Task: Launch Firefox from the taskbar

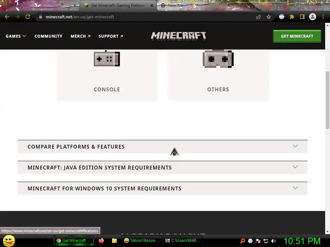Action: [x=101, y=241]
